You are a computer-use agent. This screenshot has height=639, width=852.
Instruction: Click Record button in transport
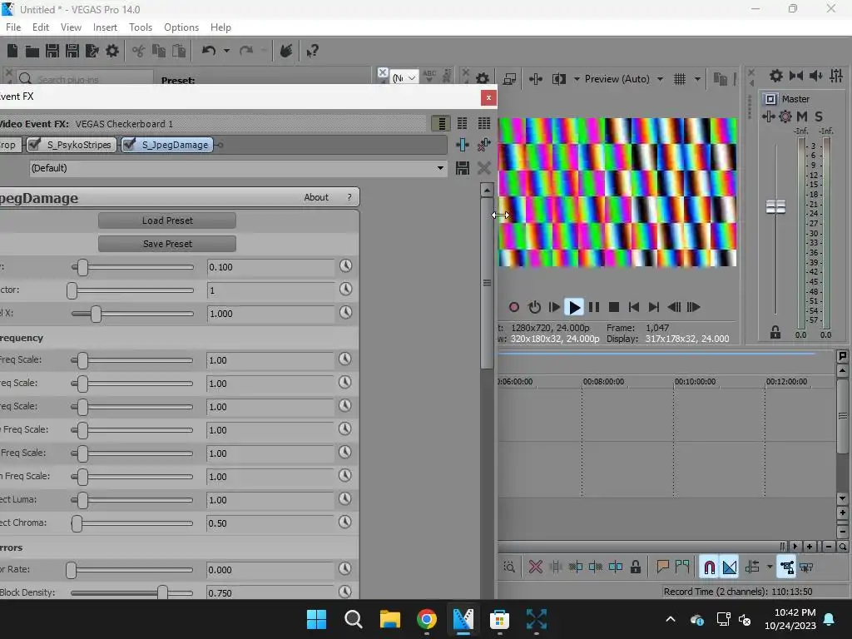513,308
